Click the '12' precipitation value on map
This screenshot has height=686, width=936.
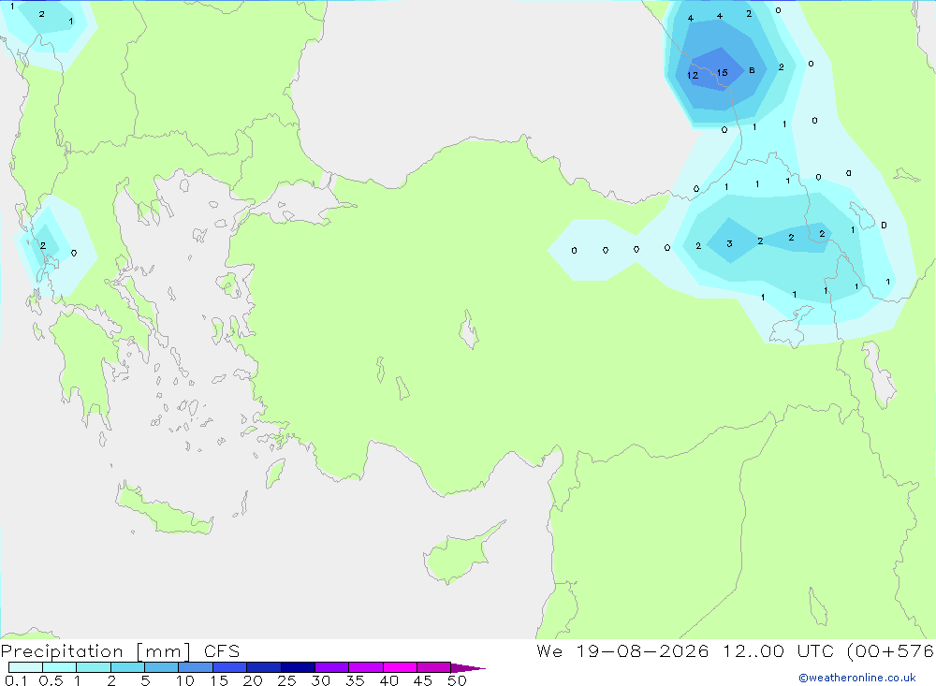tap(693, 75)
